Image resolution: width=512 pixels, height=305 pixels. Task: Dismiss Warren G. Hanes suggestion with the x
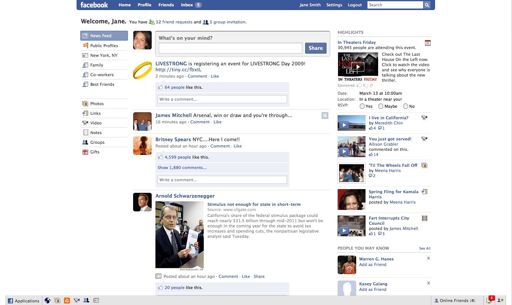click(x=428, y=258)
